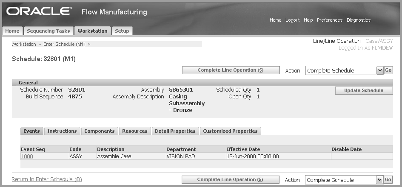
Task: Open the Customized Properties subtab
Action: point(230,131)
